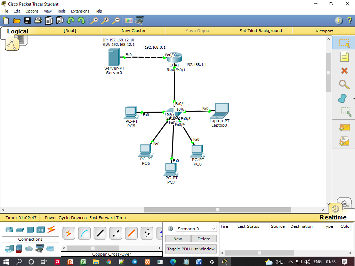The height and width of the screenshot is (266, 355).
Task: Create a new file with toolbar icon
Action: (x=6, y=21)
